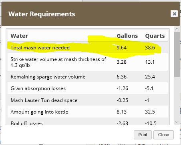Select Remaining sparge water volume row
The width and height of the screenshot is (181, 145).
[x=88, y=76]
